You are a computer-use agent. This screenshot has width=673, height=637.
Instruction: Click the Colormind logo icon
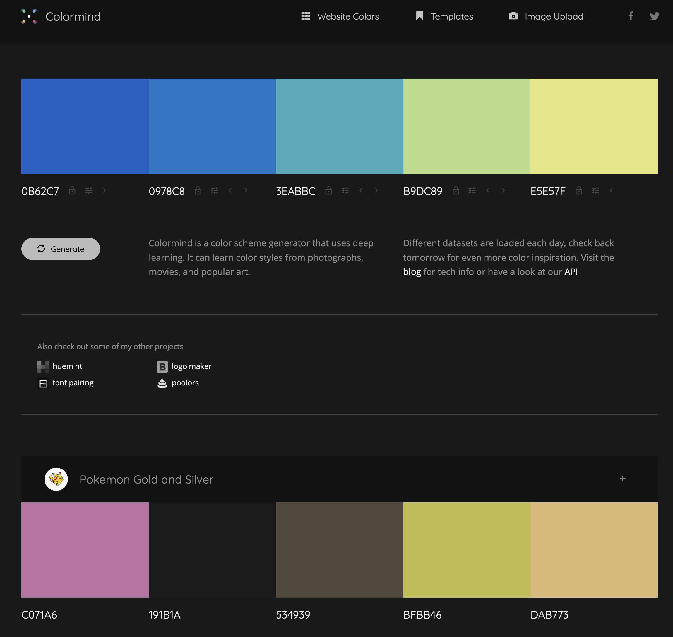click(29, 16)
